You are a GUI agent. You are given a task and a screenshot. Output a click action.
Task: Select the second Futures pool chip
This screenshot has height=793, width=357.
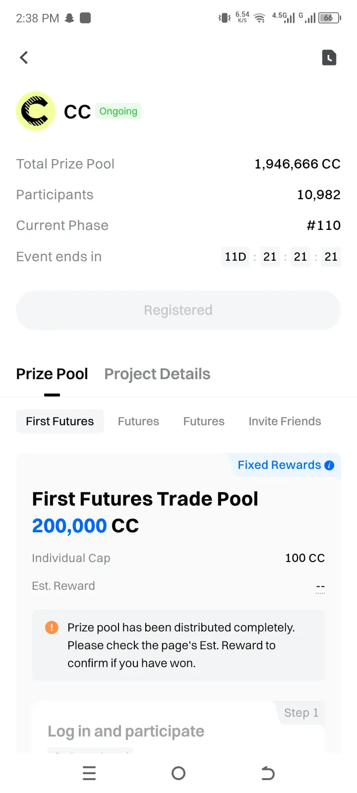[x=204, y=421]
